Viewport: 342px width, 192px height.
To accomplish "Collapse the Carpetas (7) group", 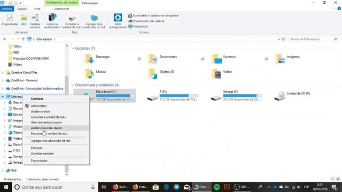I will tap(73, 49).
